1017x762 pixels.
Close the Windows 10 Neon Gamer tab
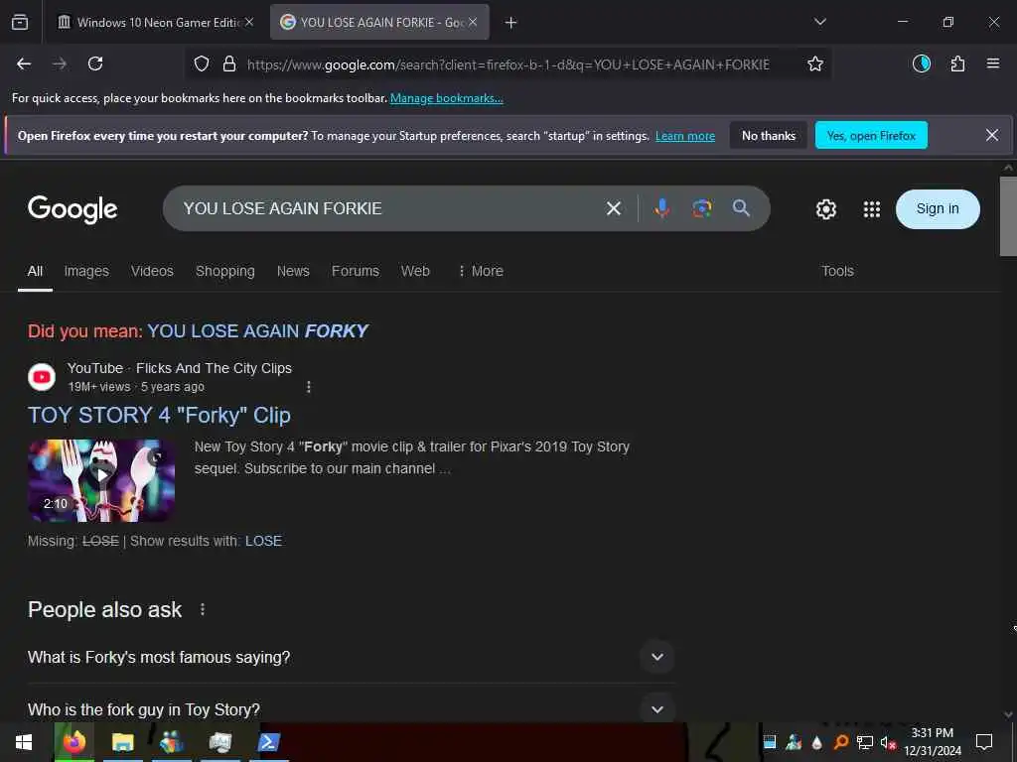click(249, 22)
